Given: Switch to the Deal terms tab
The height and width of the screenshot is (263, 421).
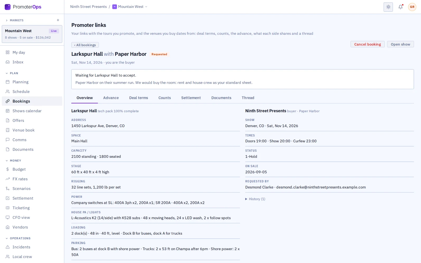Looking at the screenshot, I should coord(138,98).
